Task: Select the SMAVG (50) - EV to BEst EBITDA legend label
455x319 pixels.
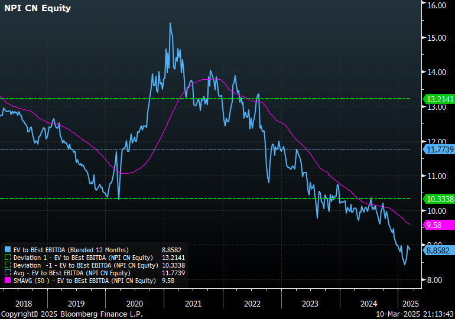Action: (x=84, y=281)
